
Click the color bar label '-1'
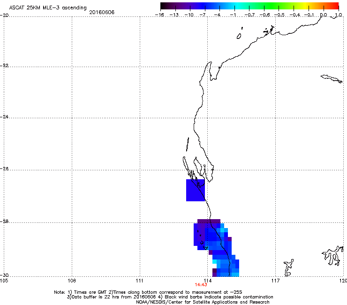point(233,15)
